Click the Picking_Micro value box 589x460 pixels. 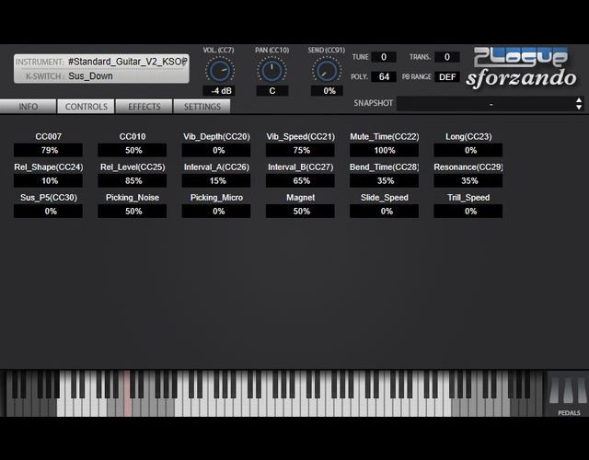pyautogui.click(x=216, y=211)
